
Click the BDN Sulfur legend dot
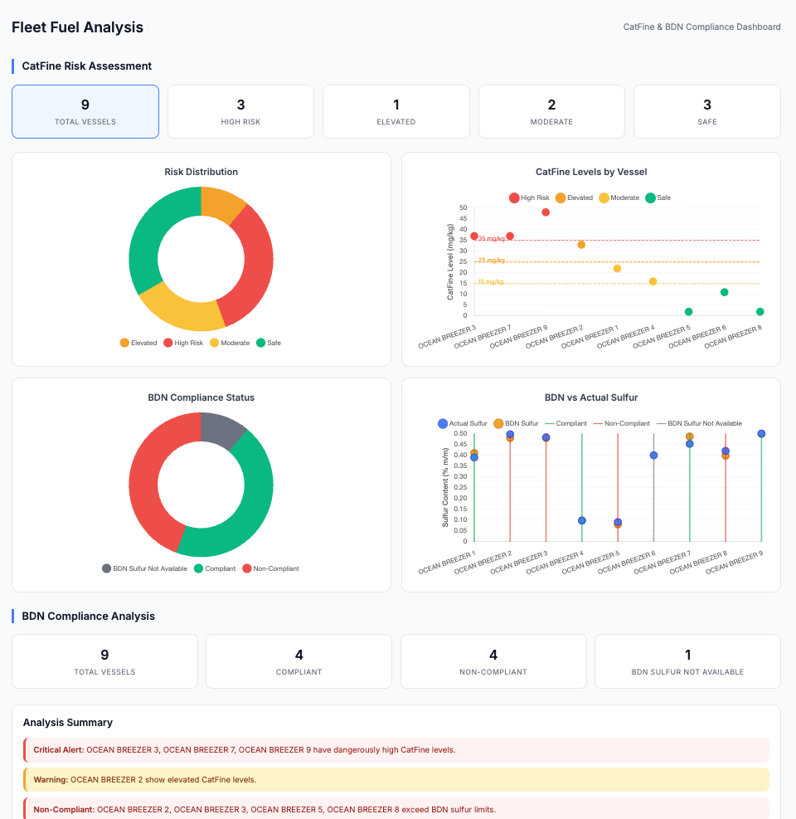click(499, 423)
